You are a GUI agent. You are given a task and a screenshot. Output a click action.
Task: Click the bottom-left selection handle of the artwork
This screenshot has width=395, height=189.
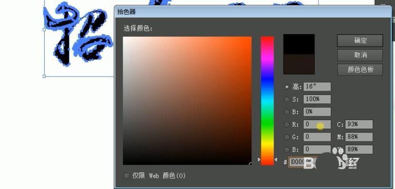tap(44, 76)
